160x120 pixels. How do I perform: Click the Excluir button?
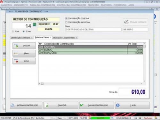point(24,61)
